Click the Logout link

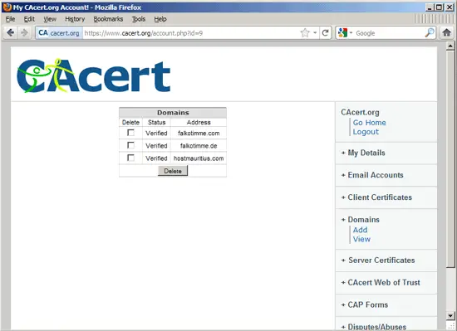366,132
